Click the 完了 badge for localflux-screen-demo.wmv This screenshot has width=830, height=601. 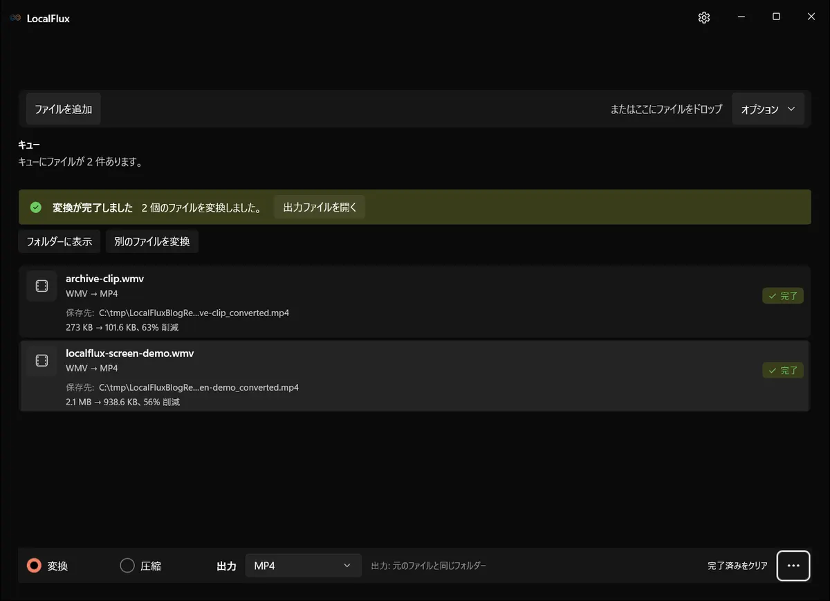pos(783,370)
